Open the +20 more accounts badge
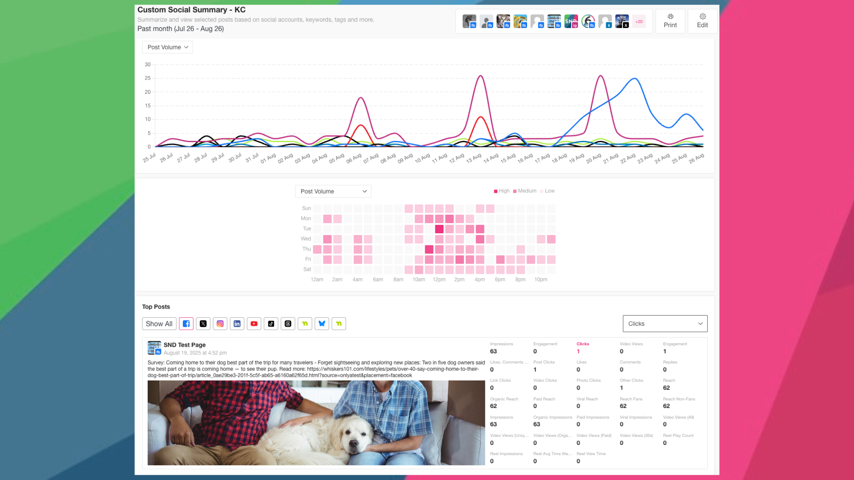854x480 pixels. tap(639, 21)
